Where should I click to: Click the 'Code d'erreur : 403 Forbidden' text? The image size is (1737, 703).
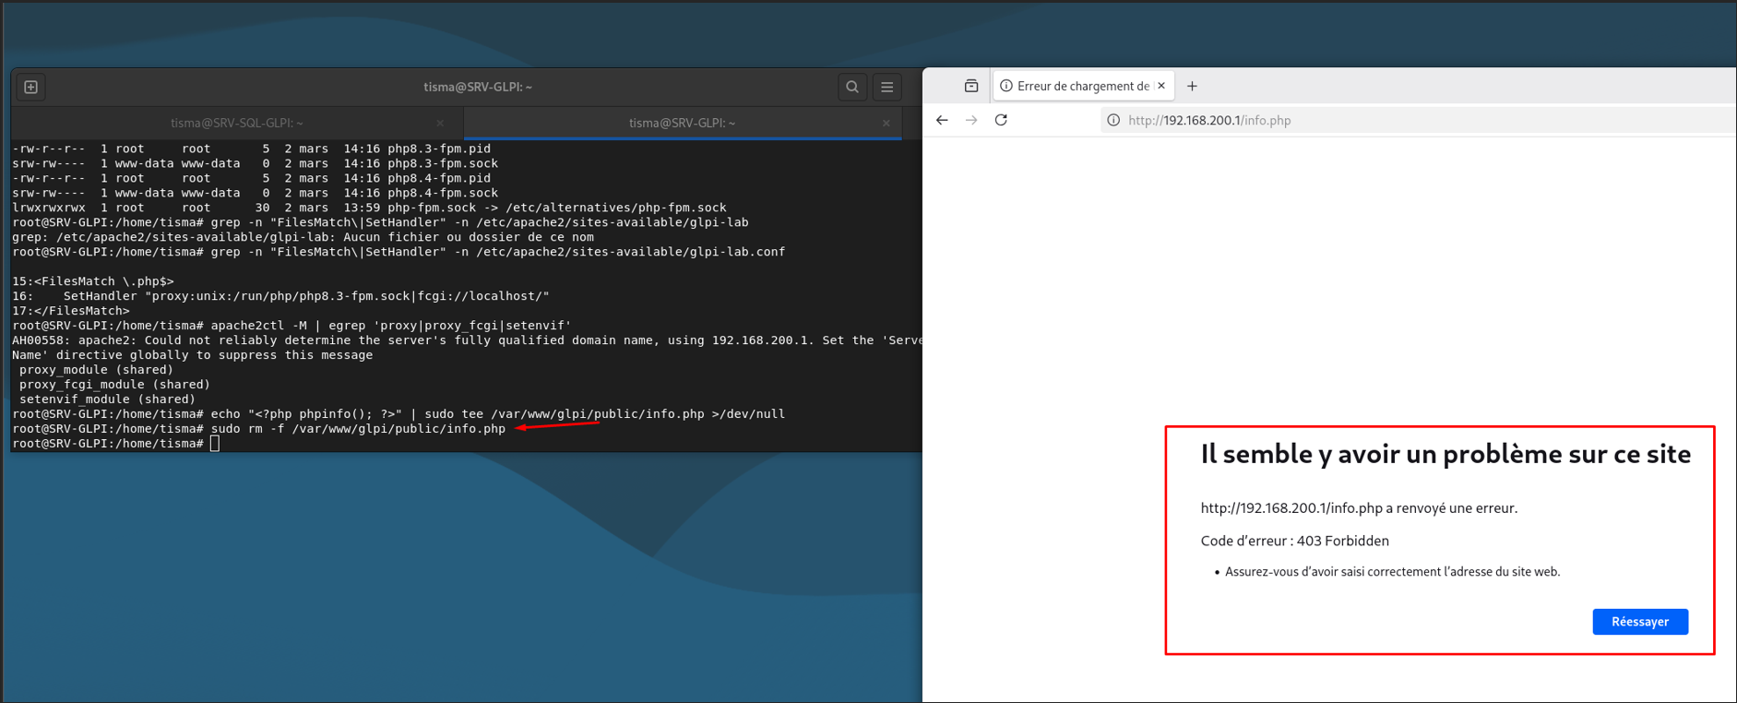pyautogui.click(x=1294, y=541)
